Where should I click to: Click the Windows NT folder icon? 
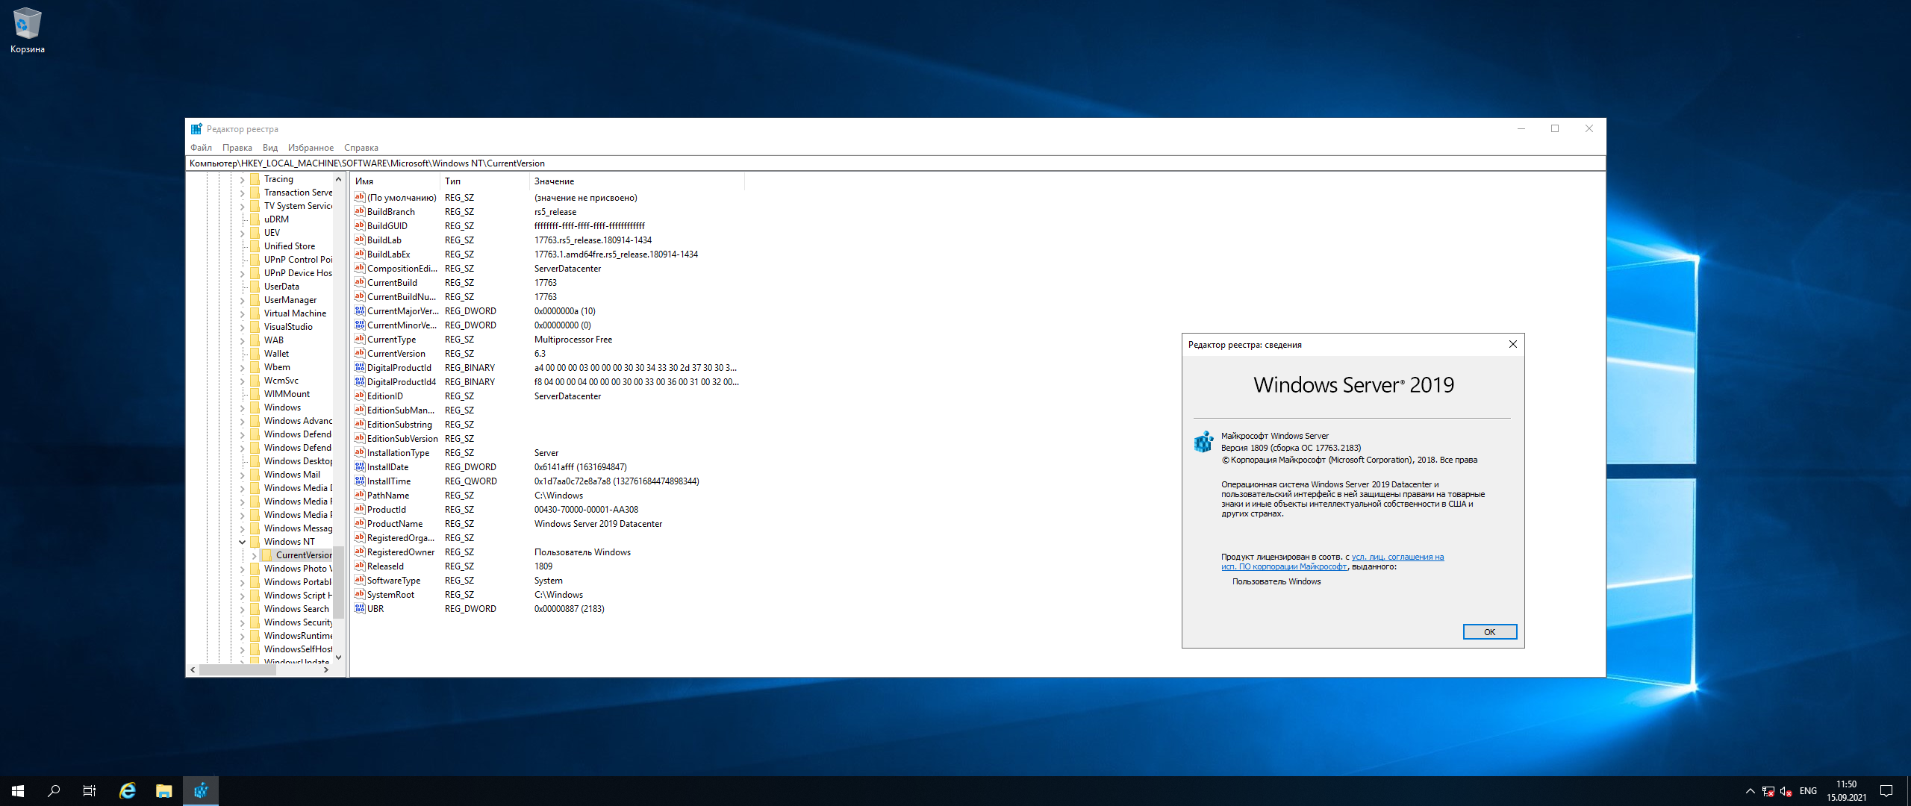pos(255,542)
